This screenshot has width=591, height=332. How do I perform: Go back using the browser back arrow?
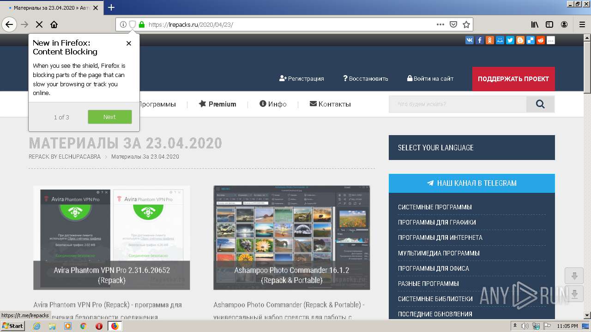click(x=9, y=24)
